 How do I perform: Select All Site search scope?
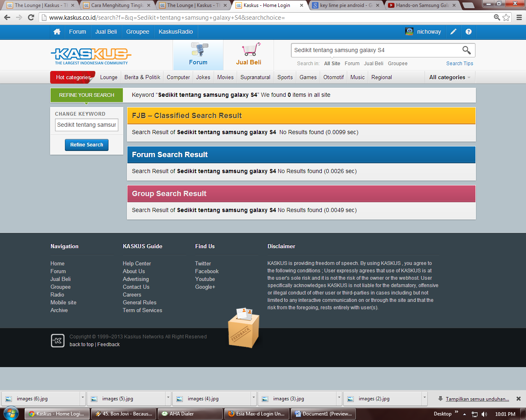click(332, 64)
